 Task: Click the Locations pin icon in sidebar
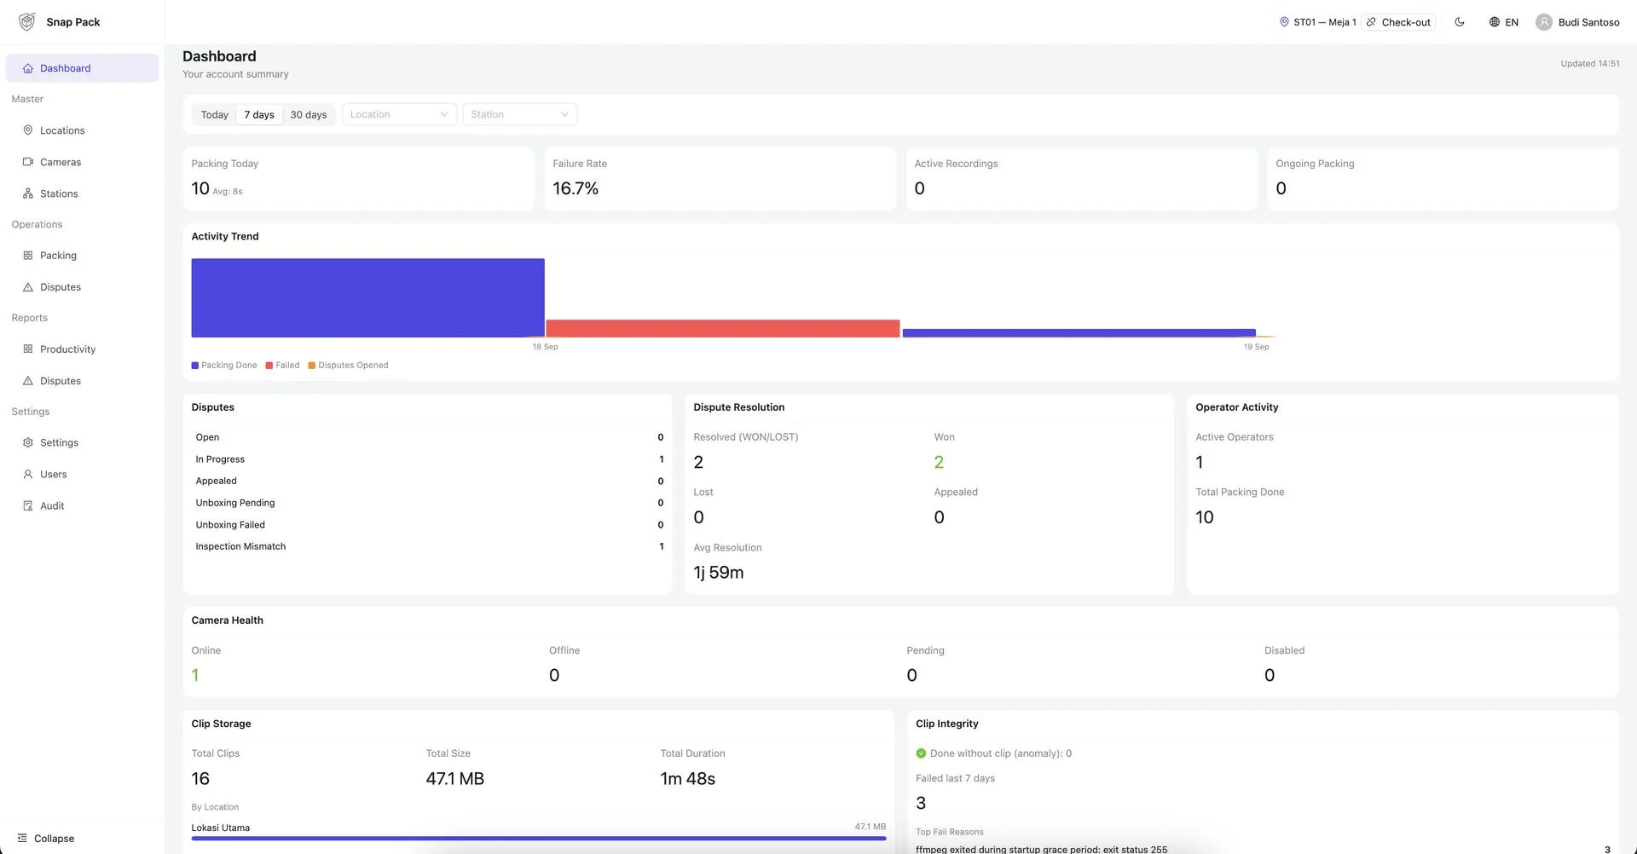(x=28, y=130)
